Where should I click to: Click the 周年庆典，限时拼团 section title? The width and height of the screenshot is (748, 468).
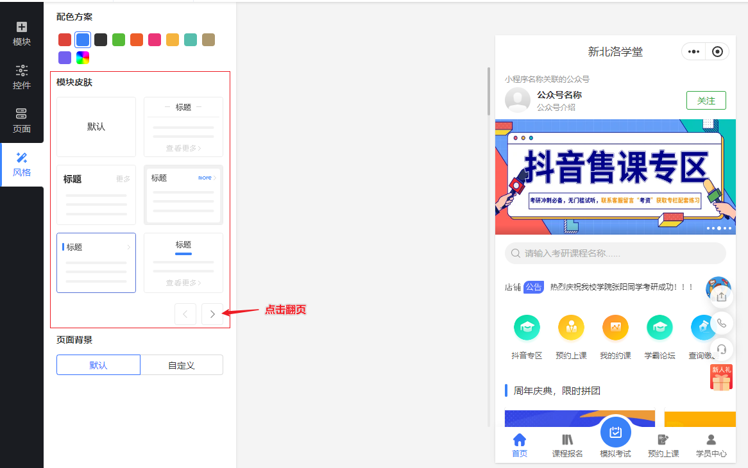[557, 391]
